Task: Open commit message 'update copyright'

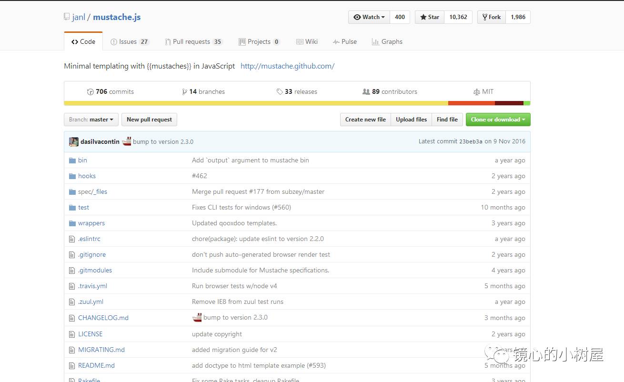Action: [x=217, y=334]
